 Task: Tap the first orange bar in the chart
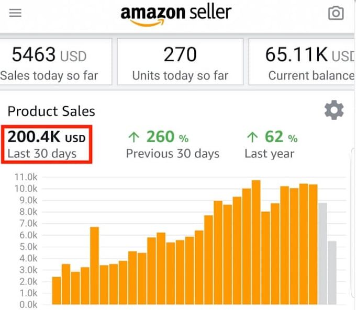click(57, 291)
